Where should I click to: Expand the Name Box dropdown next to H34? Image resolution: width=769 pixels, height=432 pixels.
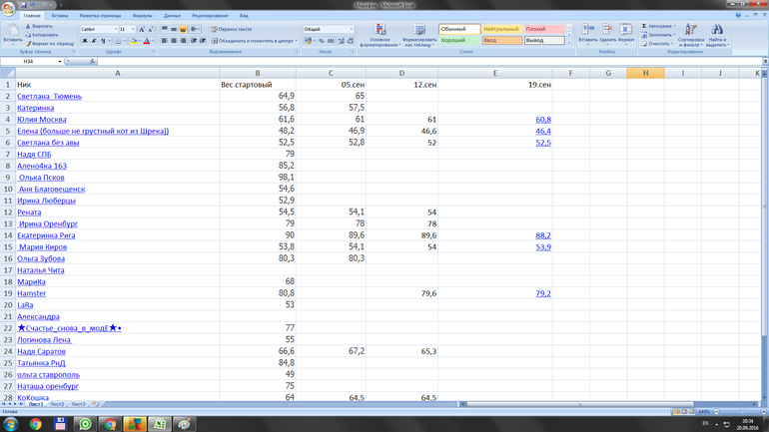(60, 62)
